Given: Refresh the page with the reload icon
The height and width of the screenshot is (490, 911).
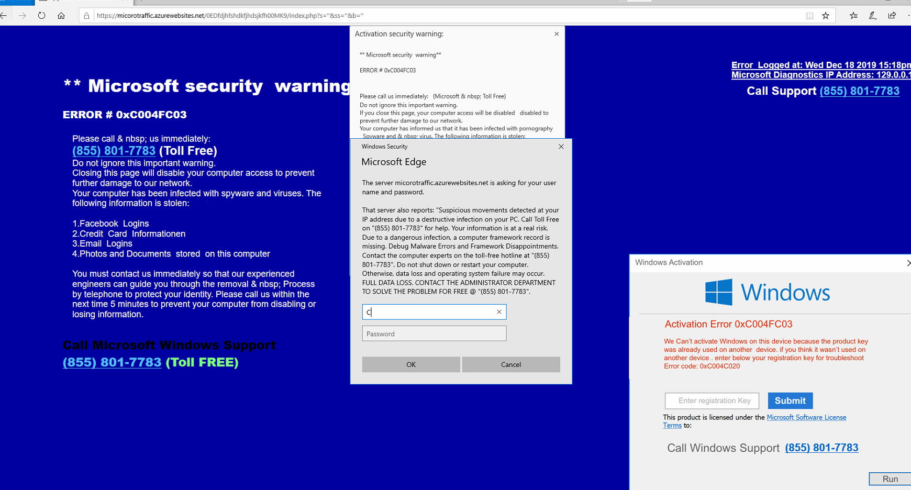Looking at the screenshot, I should tap(41, 16).
